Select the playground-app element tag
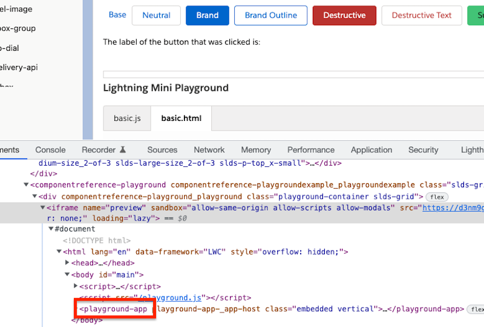This screenshot has height=327, width=484. coord(114,309)
